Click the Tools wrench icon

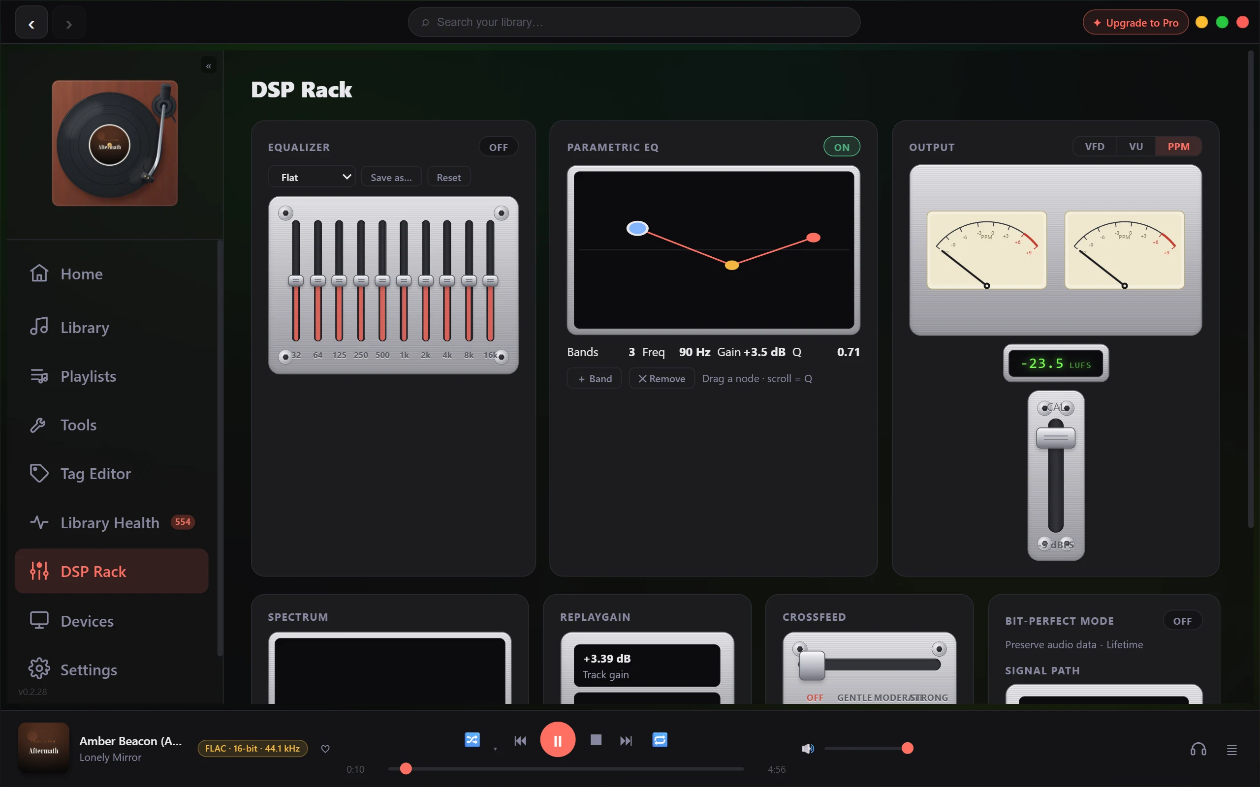click(x=39, y=424)
